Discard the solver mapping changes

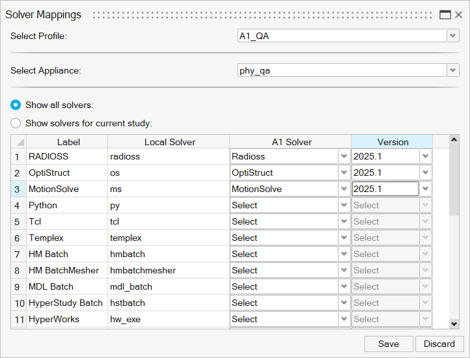[x=439, y=344]
